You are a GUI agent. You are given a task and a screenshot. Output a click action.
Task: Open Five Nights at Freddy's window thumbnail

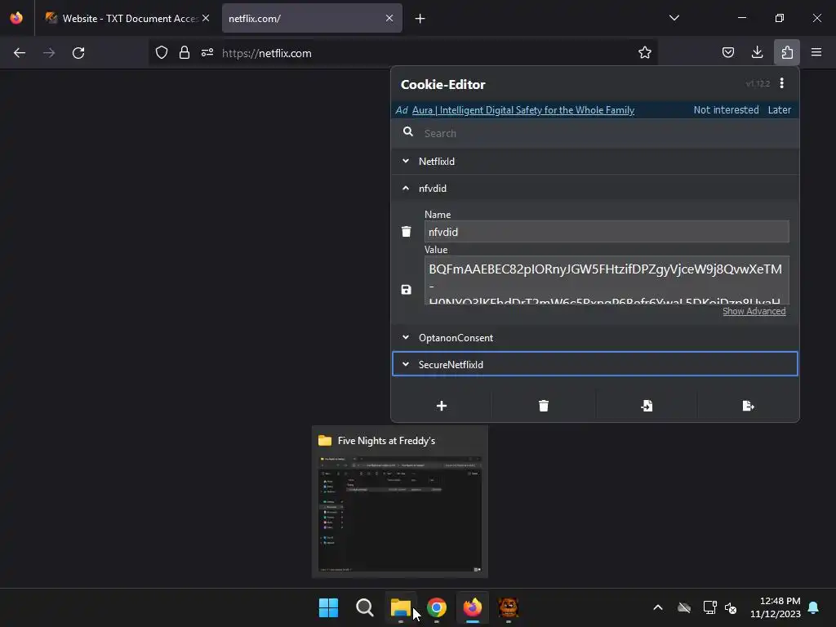pyautogui.click(x=400, y=501)
